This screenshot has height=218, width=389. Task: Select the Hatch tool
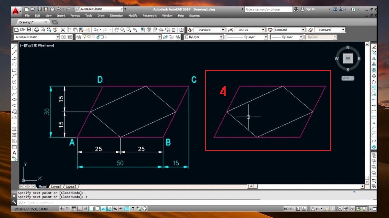(x=14, y=129)
